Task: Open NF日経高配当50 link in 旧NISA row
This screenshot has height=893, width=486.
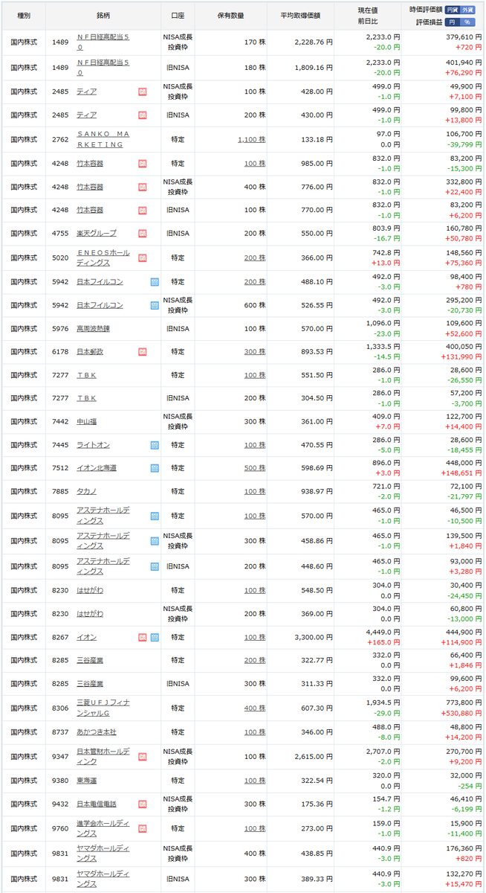Action: [x=103, y=68]
